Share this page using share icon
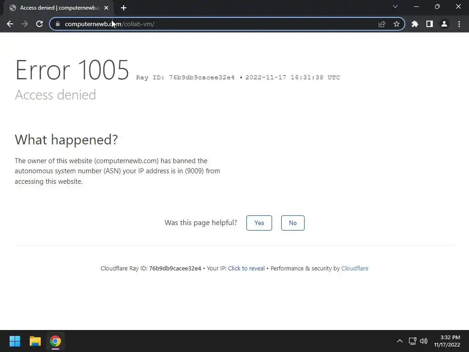This screenshot has height=352, width=469. click(382, 24)
